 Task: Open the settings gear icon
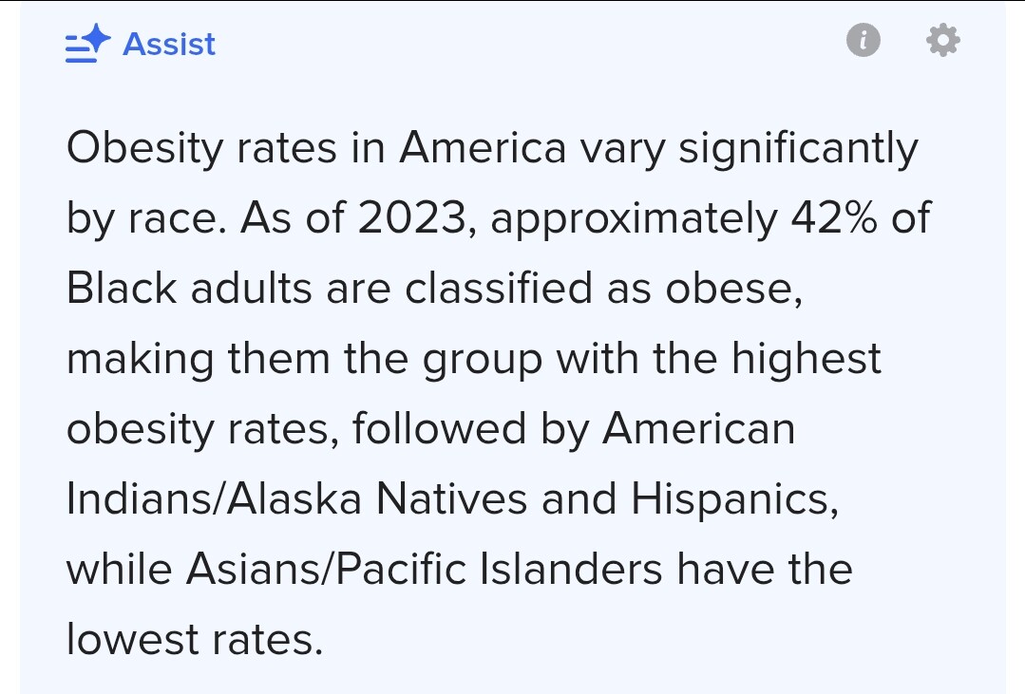tap(943, 40)
